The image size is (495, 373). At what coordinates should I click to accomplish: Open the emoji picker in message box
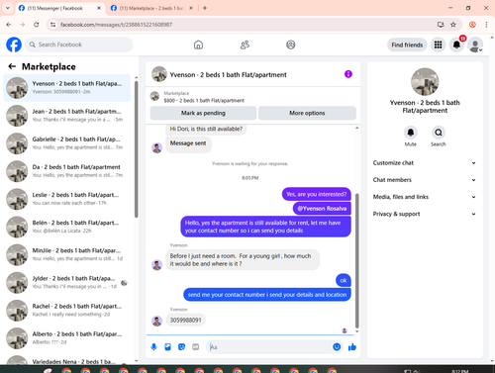(337, 347)
